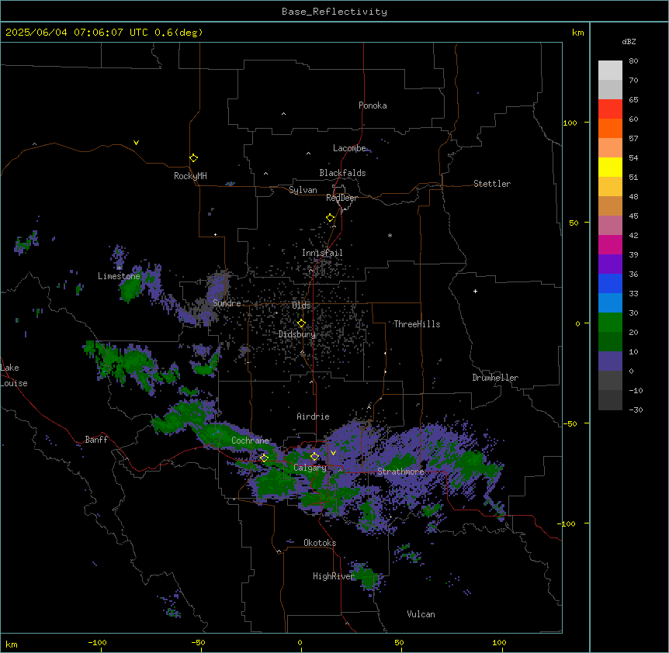Click the HighRiver city label
669x653 pixels.
coord(334,576)
